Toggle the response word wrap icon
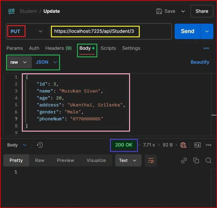This screenshot has width=217, height=208. coord(151,160)
